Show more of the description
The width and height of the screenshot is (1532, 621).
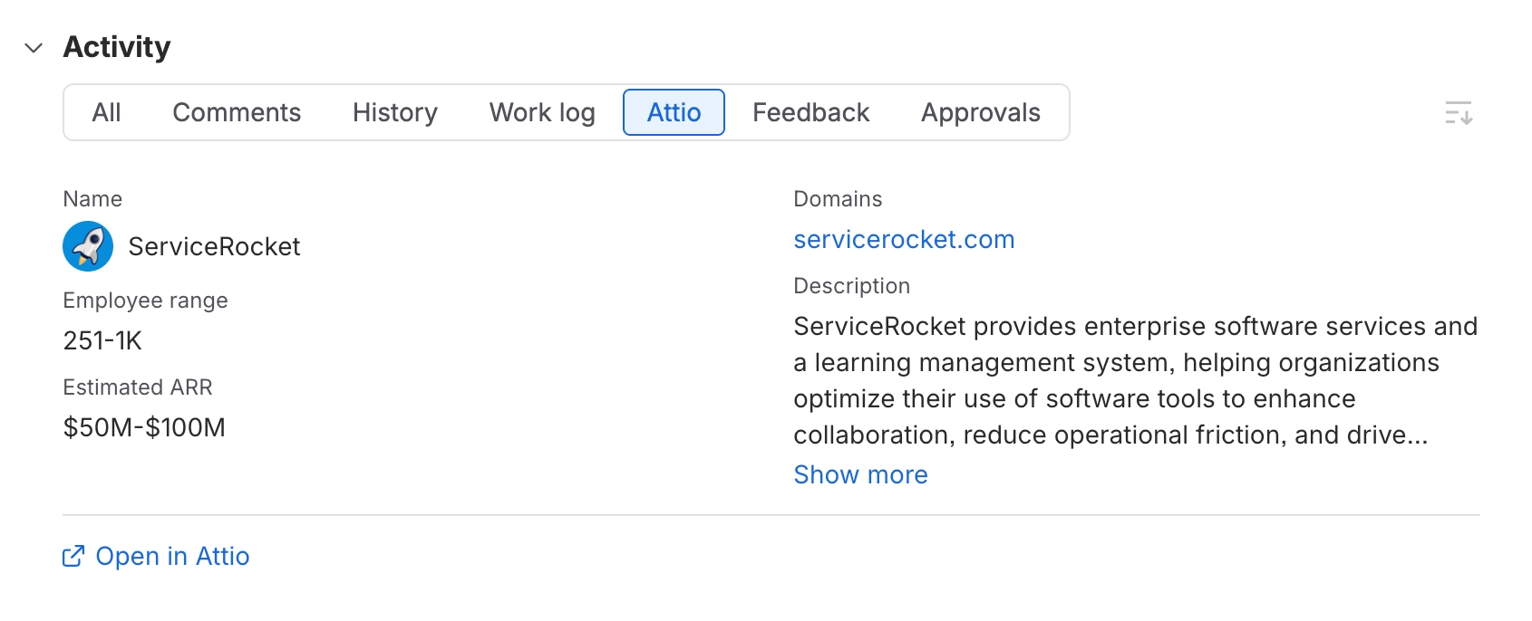click(860, 474)
